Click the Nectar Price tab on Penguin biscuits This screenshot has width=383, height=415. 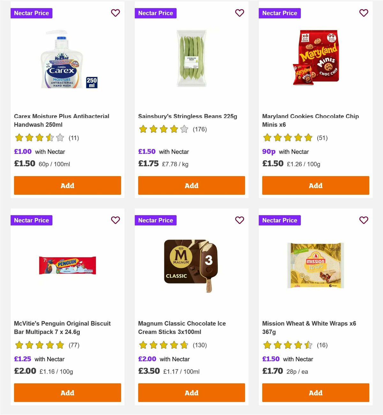pyautogui.click(x=31, y=220)
